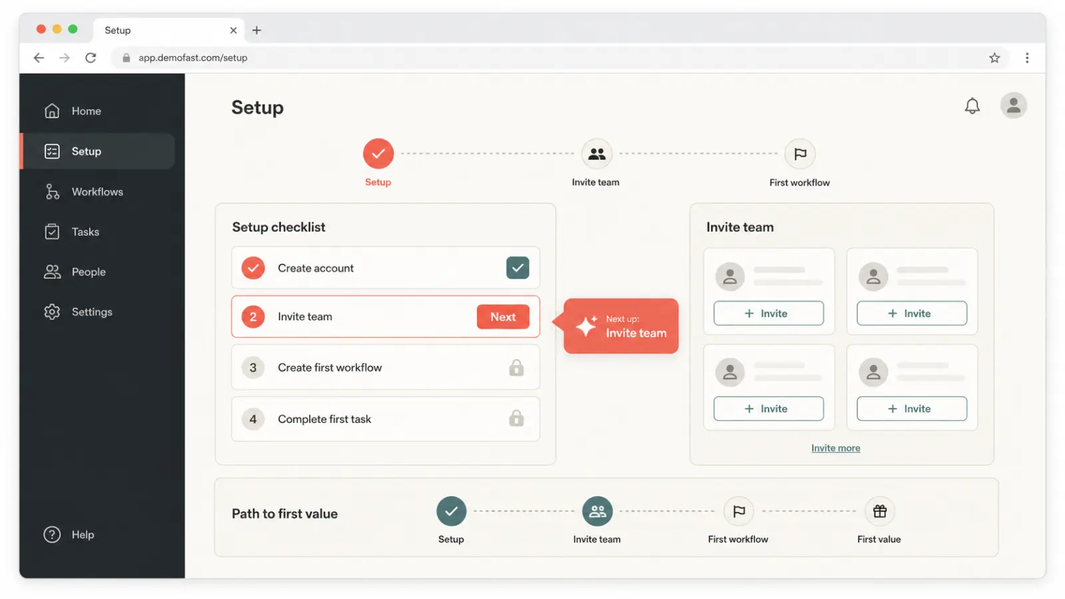Click Invite on the bottom-right member card
Screen dimensions: 1065x599
point(912,409)
